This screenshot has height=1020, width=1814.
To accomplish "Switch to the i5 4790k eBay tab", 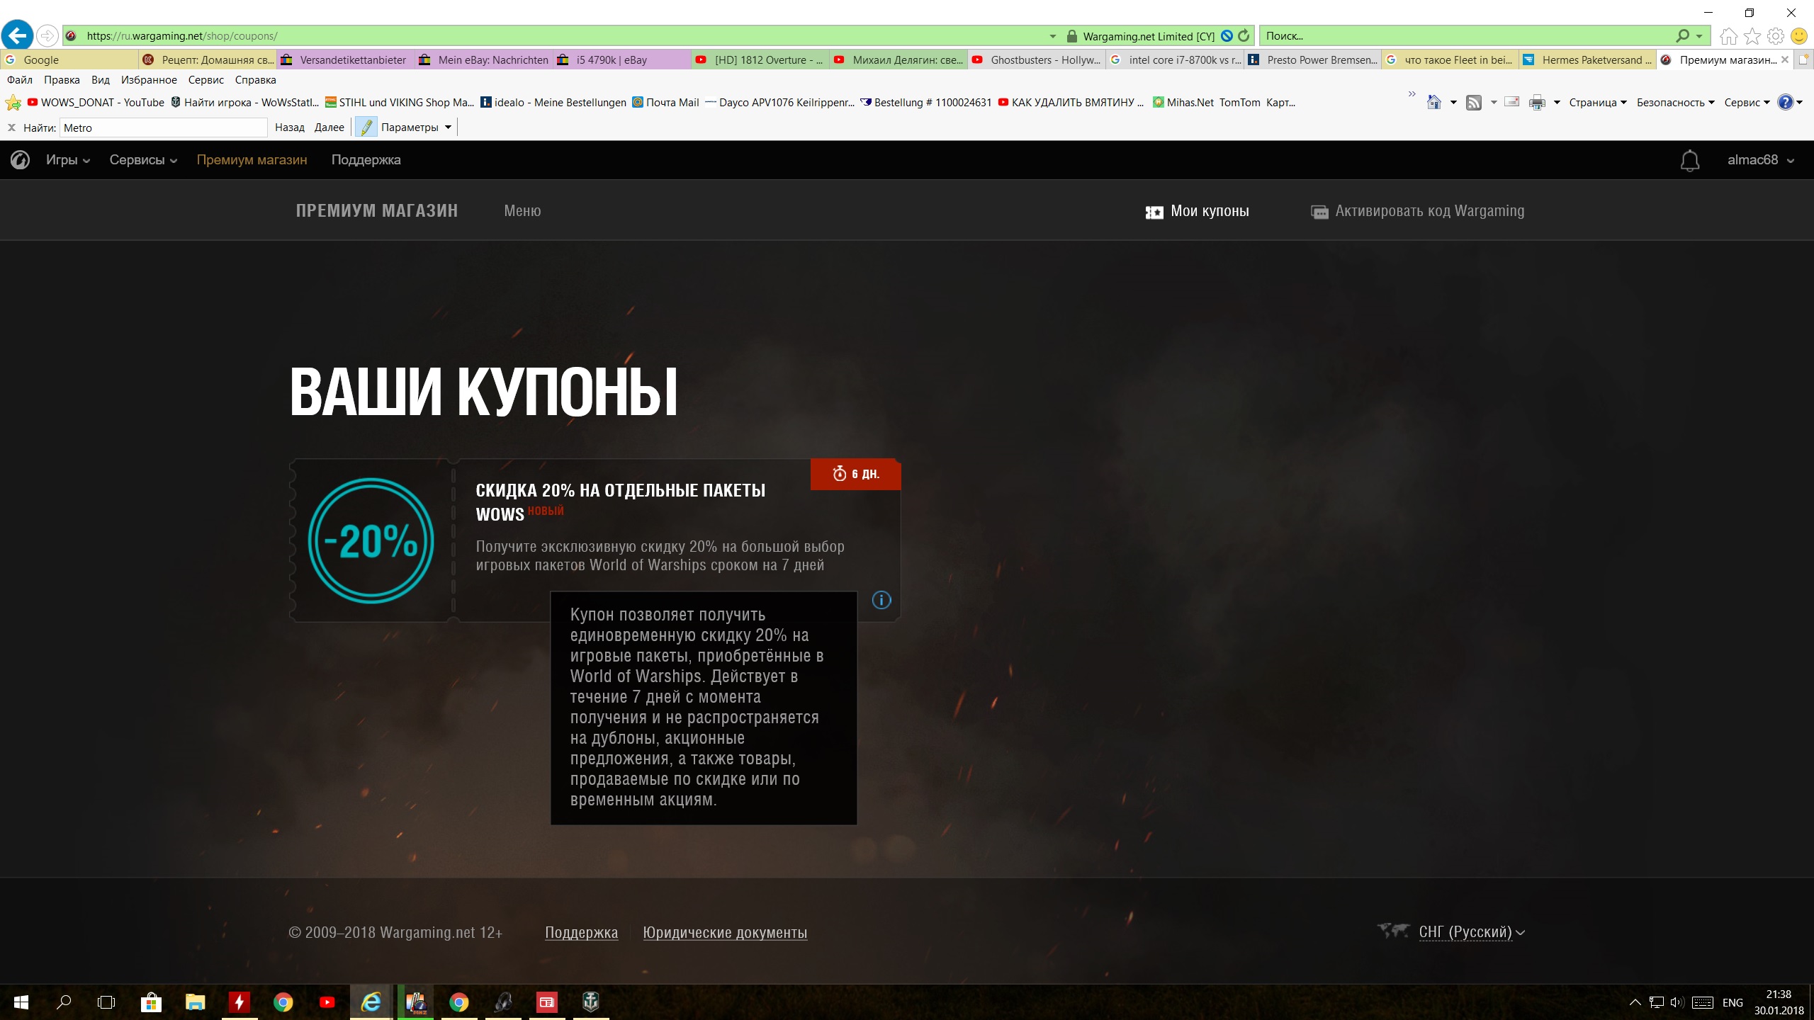I will tap(621, 60).
